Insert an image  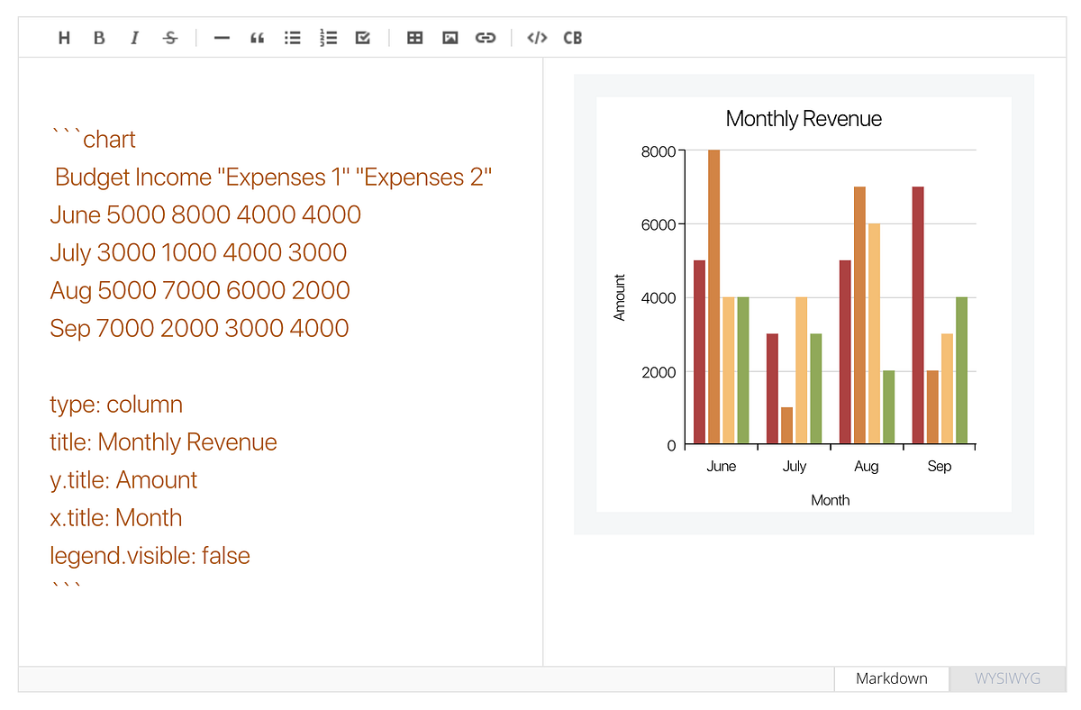(450, 38)
